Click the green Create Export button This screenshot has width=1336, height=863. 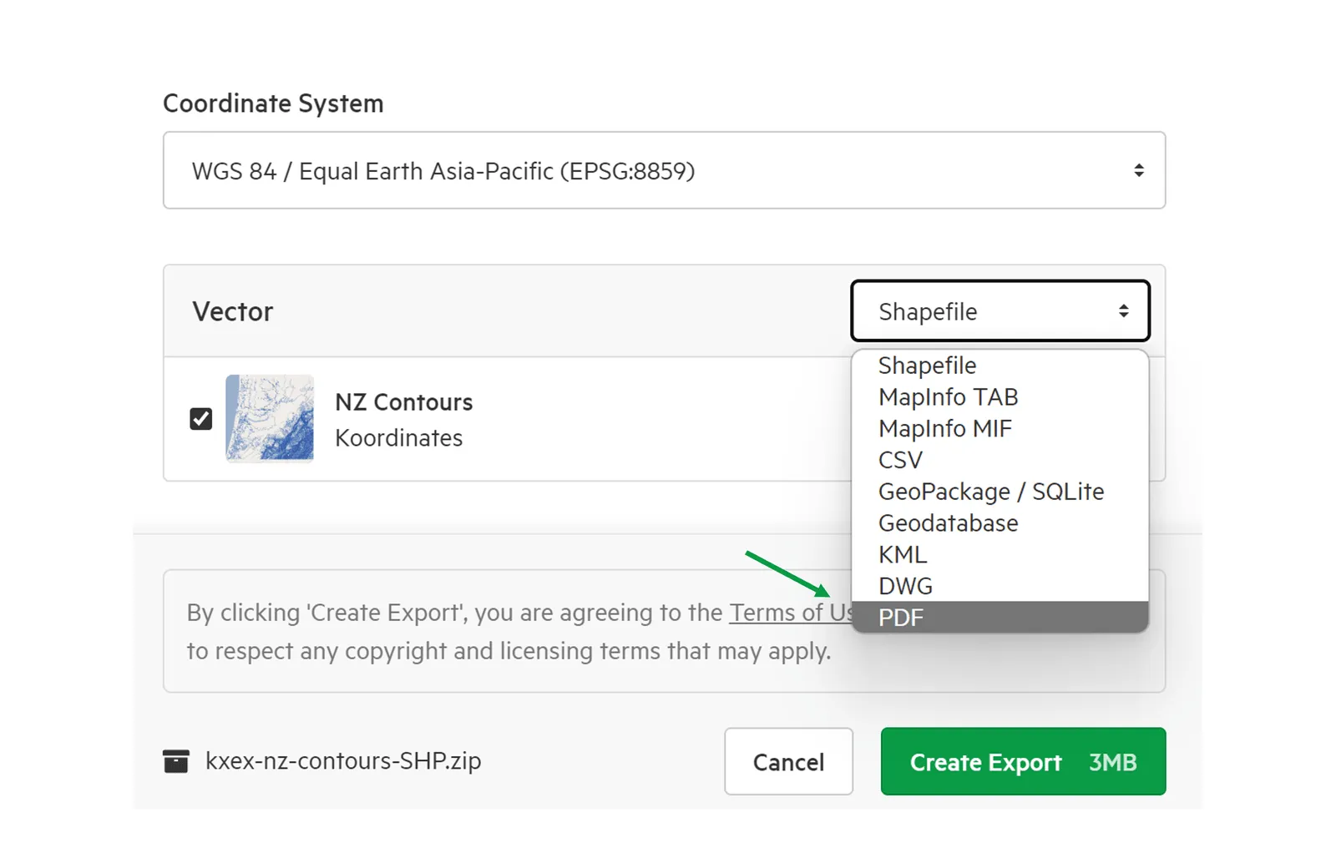1023,761
